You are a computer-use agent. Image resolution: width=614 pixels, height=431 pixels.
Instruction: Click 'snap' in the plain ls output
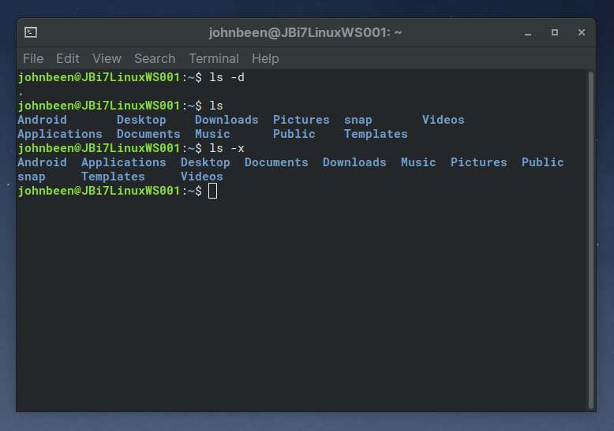(358, 120)
